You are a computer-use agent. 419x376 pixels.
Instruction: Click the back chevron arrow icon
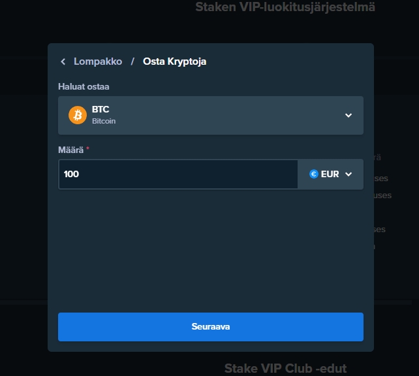pyautogui.click(x=63, y=61)
